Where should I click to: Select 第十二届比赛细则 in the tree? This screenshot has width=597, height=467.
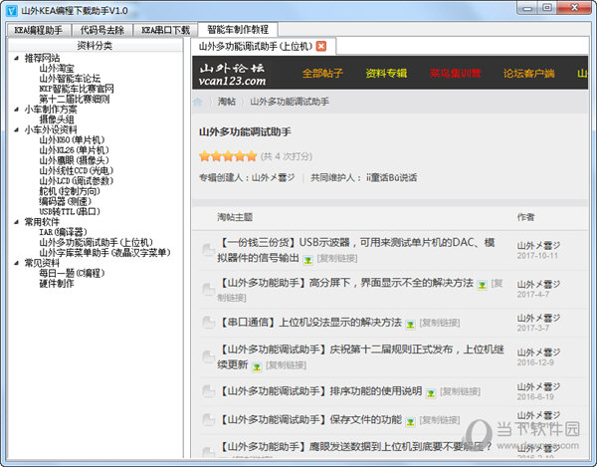[x=75, y=99]
